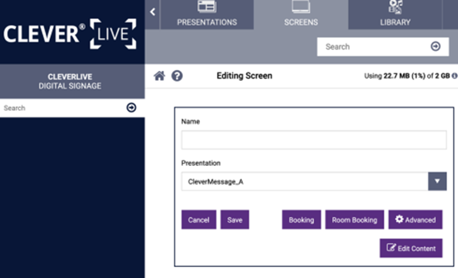Collapse sidebar with the left chevron arrow

[x=152, y=12]
